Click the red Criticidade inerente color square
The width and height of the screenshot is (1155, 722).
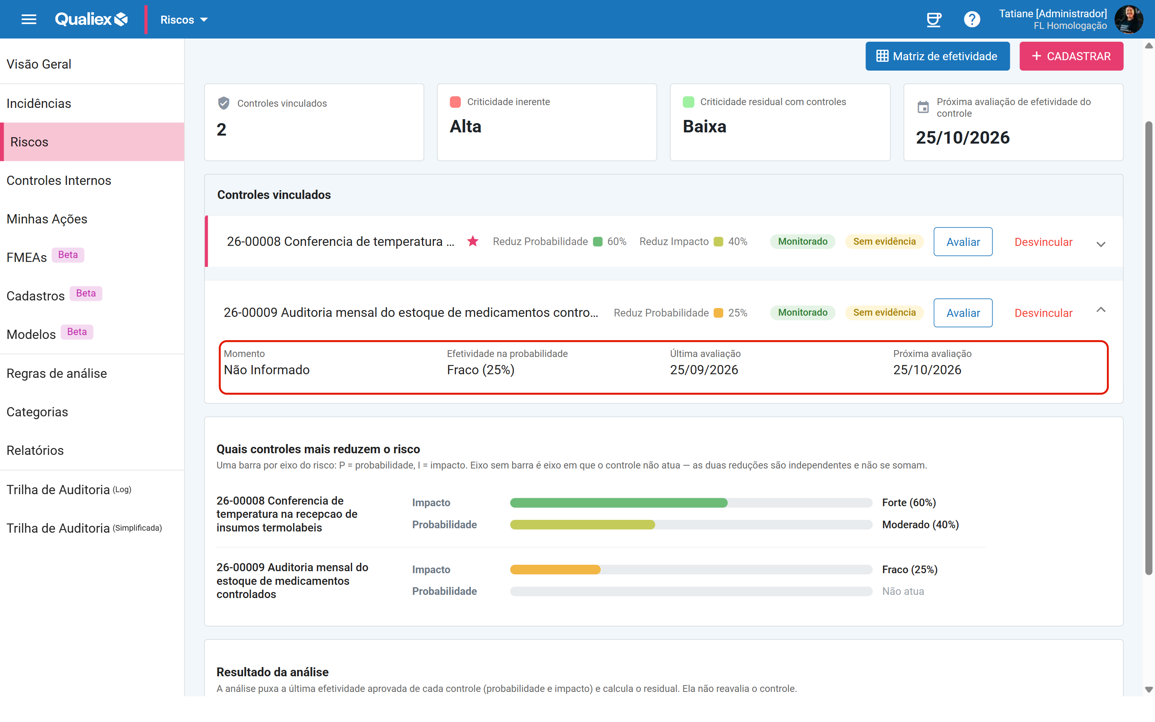(x=455, y=102)
